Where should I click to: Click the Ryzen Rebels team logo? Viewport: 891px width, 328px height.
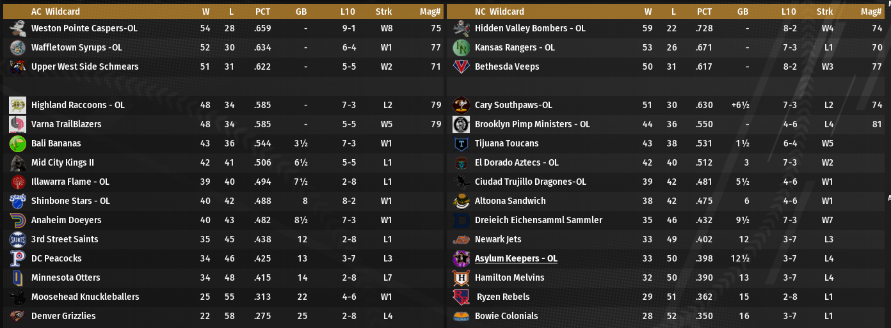(462, 297)
